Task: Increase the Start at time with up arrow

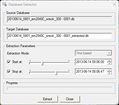Action: click(109, 61)
